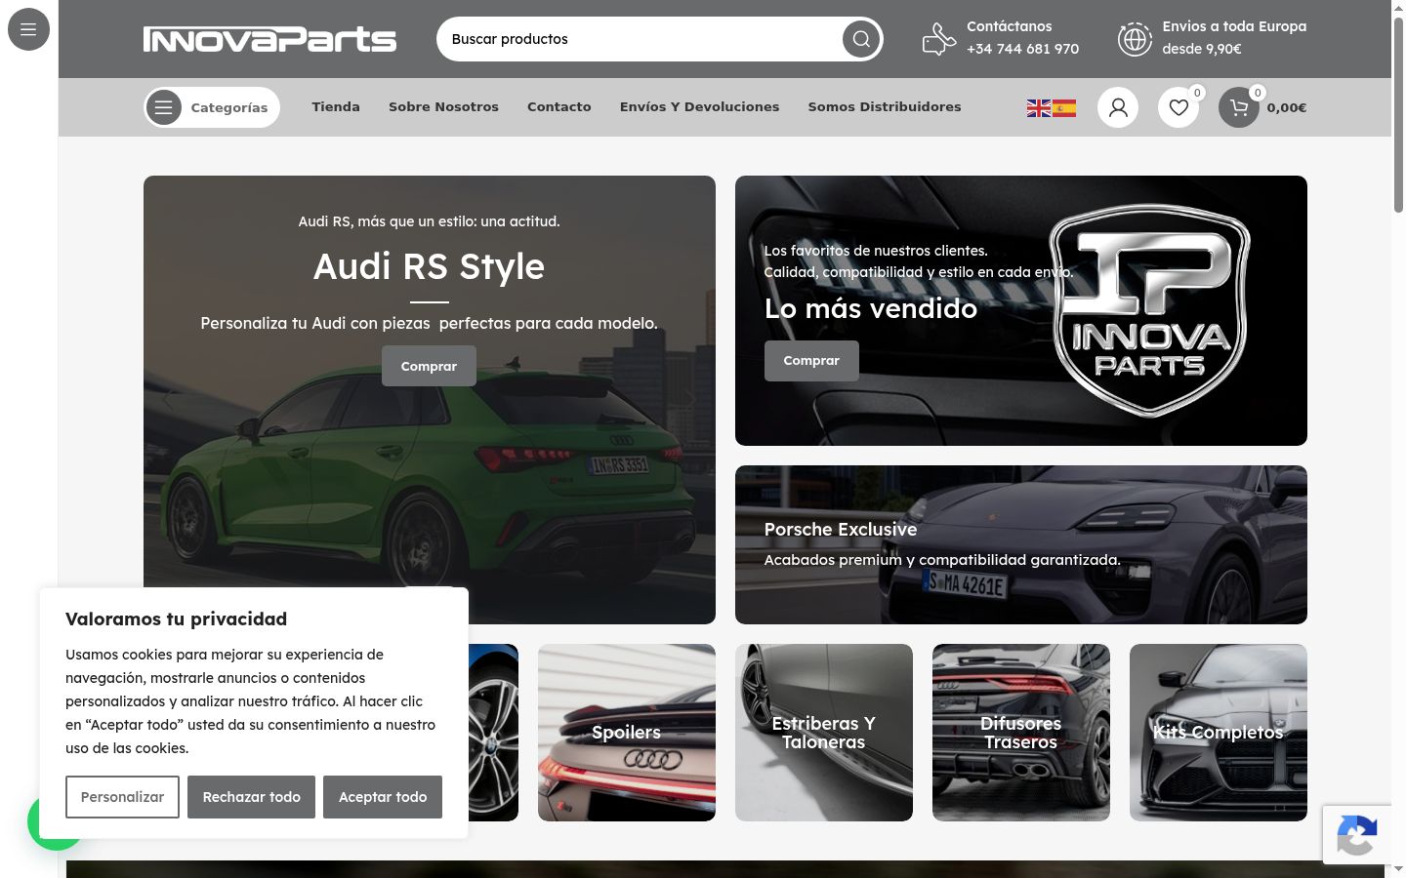The image size is (1406, 878).
Task: Open Difusores Traseros category tile
Action: [x=1021, y=733]
